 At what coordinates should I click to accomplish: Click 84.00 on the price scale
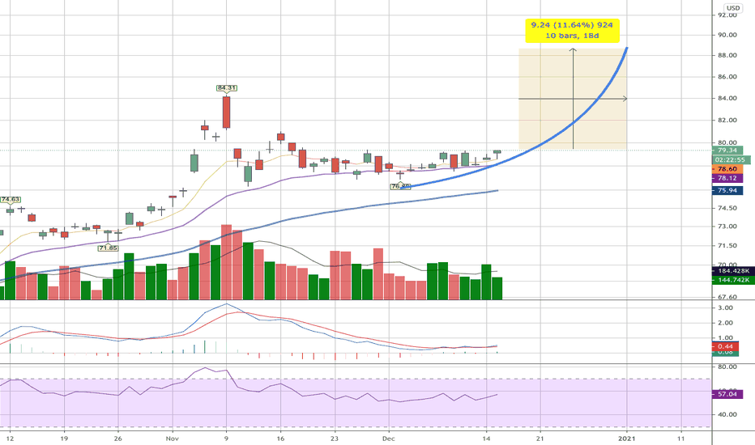coord(727,98)
